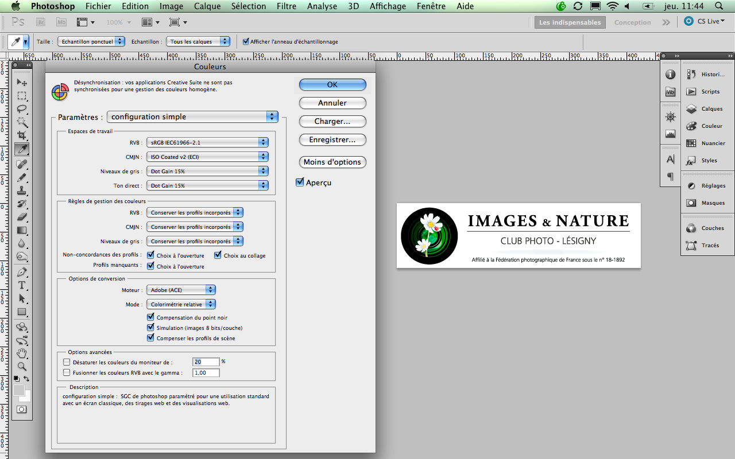This screenshot has height=459, width=735.
Task: Open the Moteur Adobe (ACE) dropdown
Action: tap(181, 290)
